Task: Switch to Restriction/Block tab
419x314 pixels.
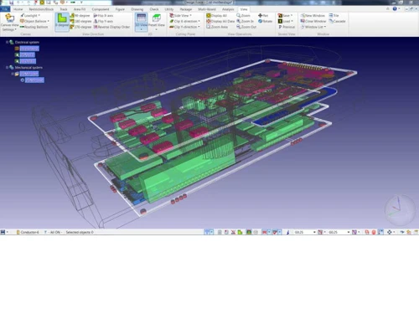Action: pyautogui.click(x=41, y=9)
